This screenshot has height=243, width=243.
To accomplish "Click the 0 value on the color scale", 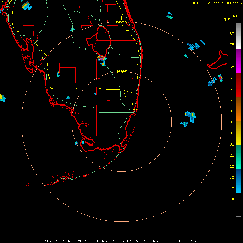I will tap(233, 211).
